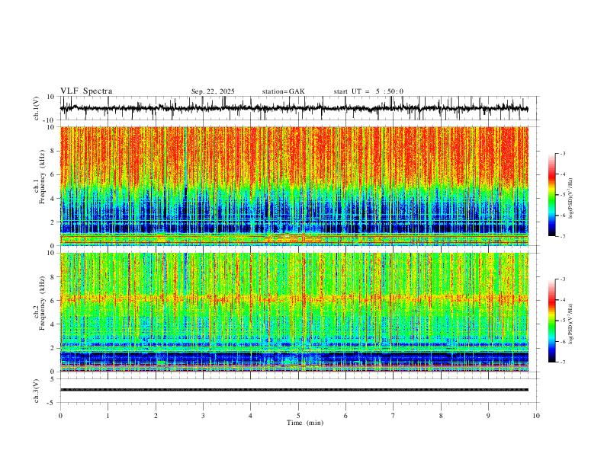Click the "6" kHz tick on ch.2 frequency axis
This screenshot has width=604, height=466.
coord(53,300)
